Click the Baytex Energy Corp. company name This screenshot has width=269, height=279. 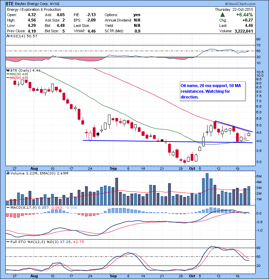click(x=32, y=4)
